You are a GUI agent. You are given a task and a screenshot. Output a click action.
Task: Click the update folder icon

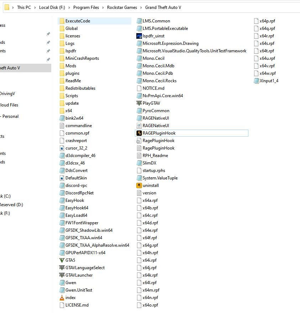pyautogui.click(x=62, y=103)
